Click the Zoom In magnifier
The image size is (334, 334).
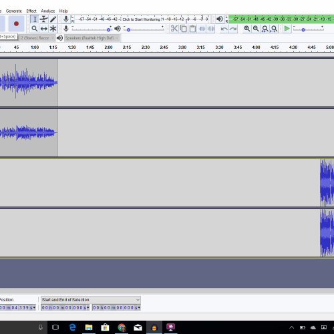click(246, 29)
